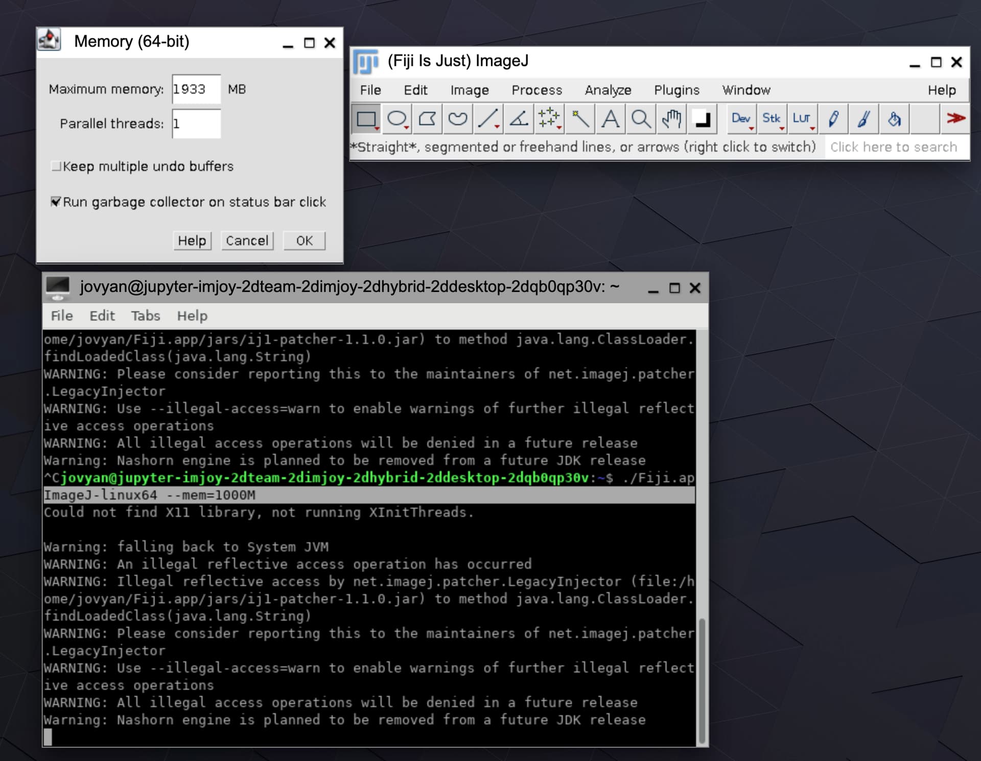Select the Rectangle selection tool

[x=366, y=119]
